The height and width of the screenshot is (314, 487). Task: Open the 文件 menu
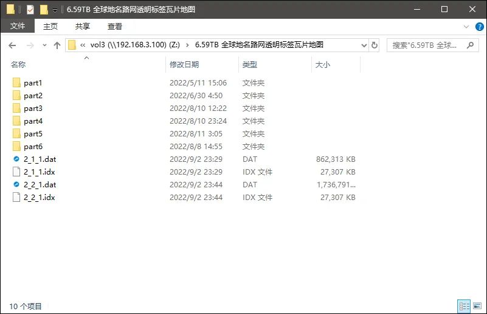[18, 26]
